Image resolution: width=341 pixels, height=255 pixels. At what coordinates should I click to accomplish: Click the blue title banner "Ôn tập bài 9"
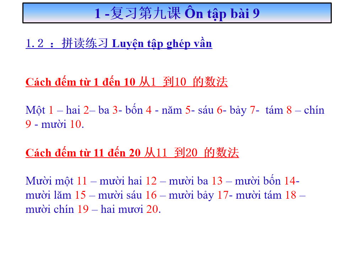(x=177, y=13)
